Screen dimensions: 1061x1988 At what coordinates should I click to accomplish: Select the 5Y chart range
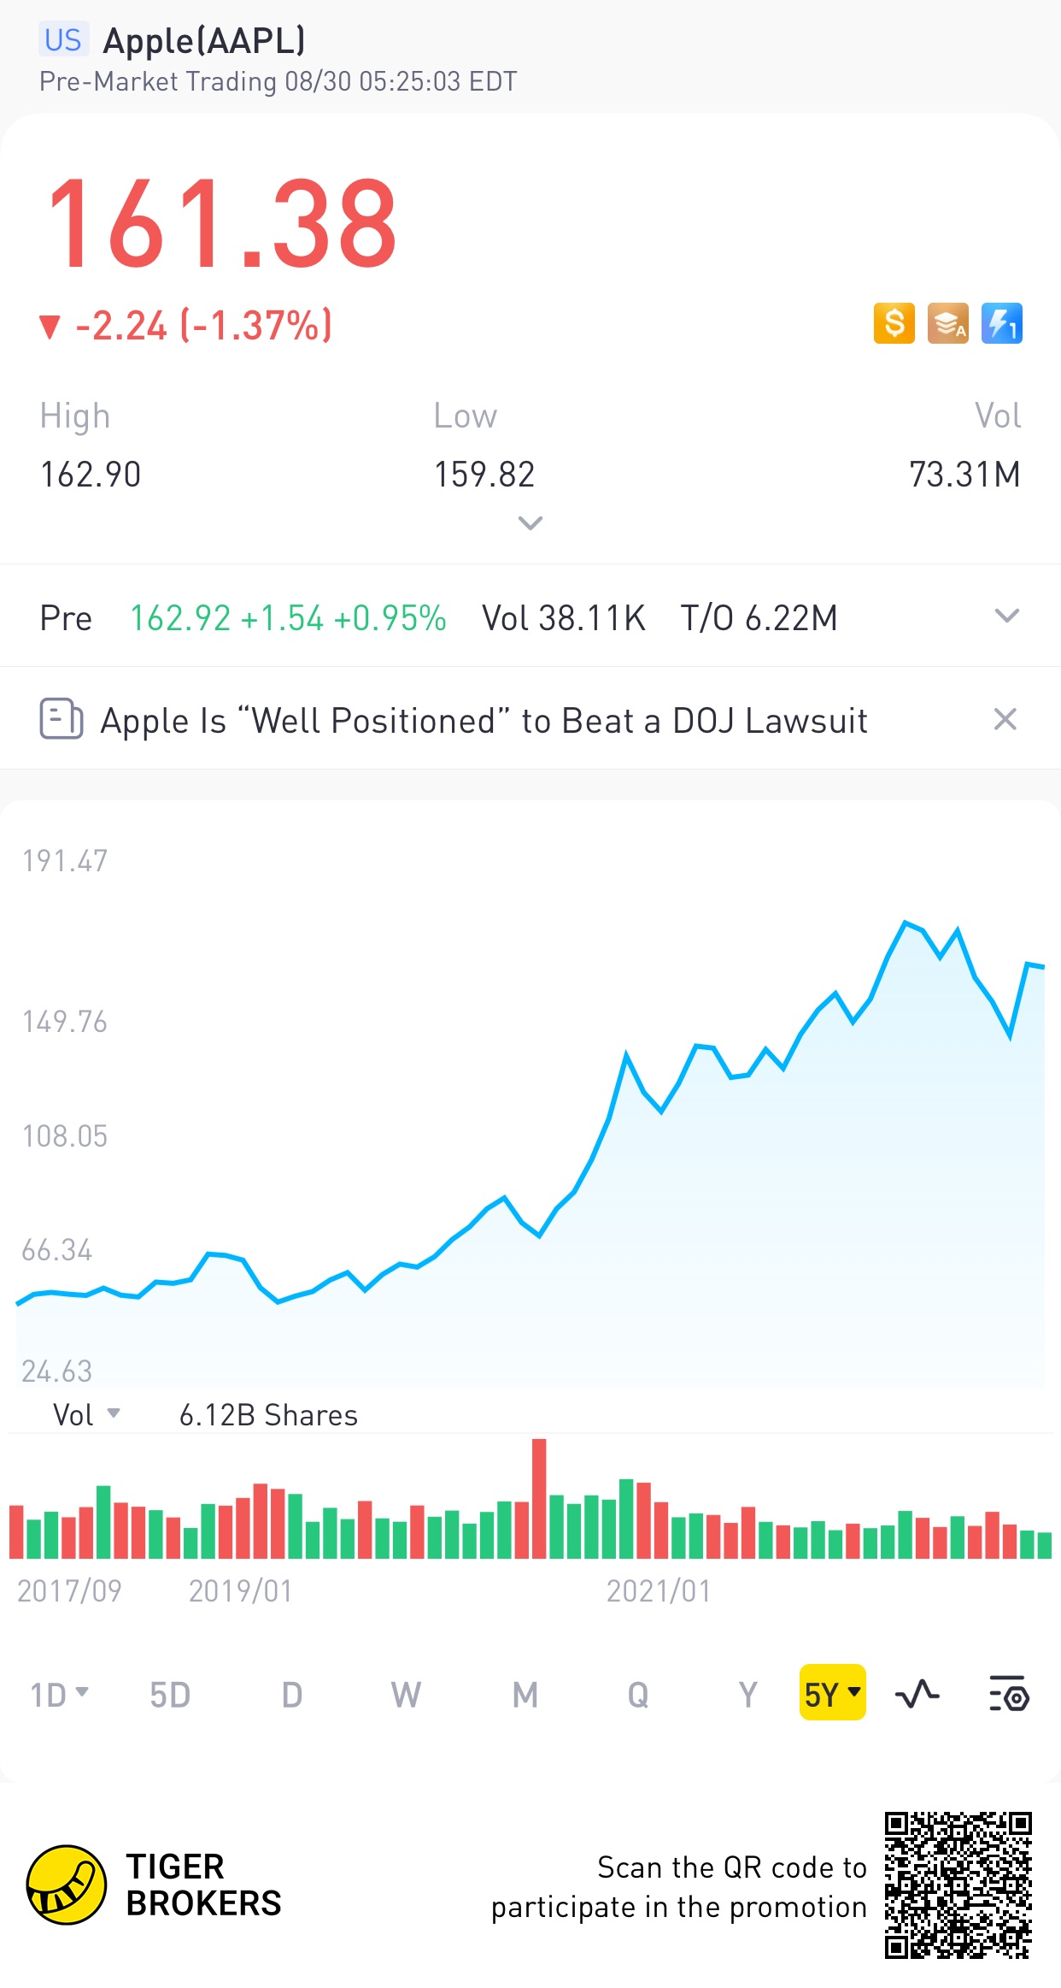coord(832,1694)
